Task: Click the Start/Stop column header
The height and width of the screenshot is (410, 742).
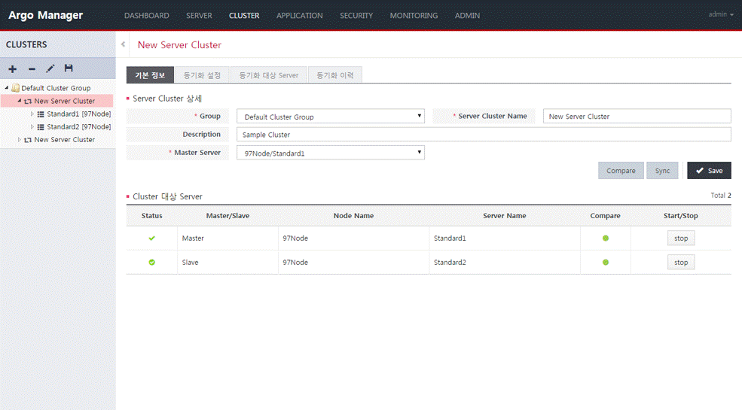Action: pyautogui.click(x=680, y=215)
